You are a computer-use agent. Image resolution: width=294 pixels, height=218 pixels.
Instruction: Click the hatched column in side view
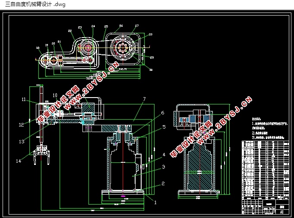tap(200, 167)
